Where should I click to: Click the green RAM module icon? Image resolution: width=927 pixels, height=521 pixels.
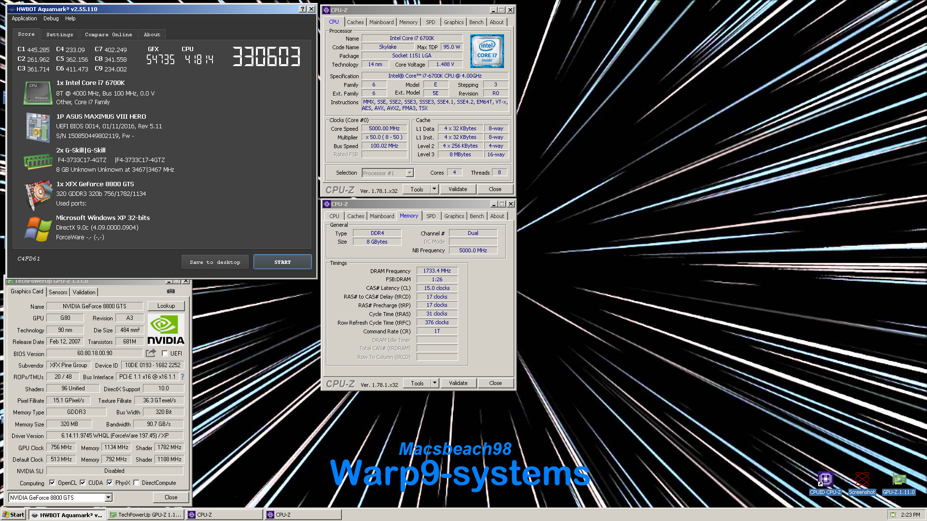(38, 161)
